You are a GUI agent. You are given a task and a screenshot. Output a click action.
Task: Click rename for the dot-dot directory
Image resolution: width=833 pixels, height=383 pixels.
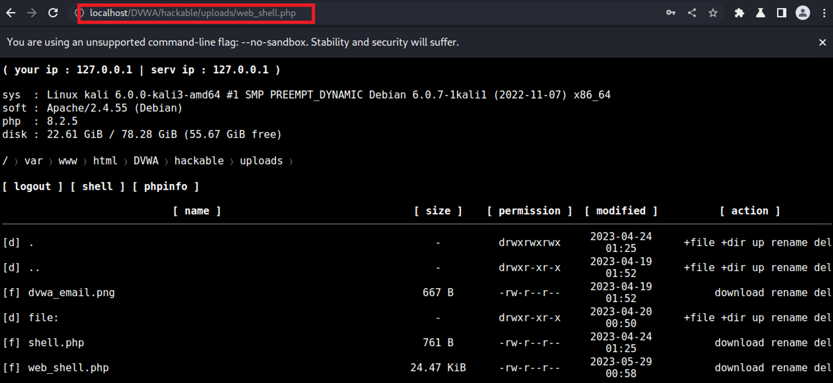point(789,268)
